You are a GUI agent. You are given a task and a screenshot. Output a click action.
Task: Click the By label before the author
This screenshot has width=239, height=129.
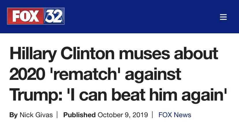click(x=13, y=115)
